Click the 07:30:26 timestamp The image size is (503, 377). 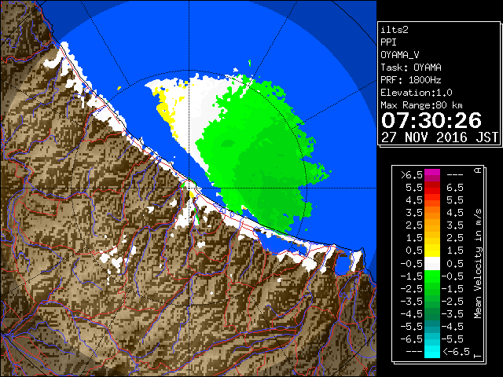(431, 120)
